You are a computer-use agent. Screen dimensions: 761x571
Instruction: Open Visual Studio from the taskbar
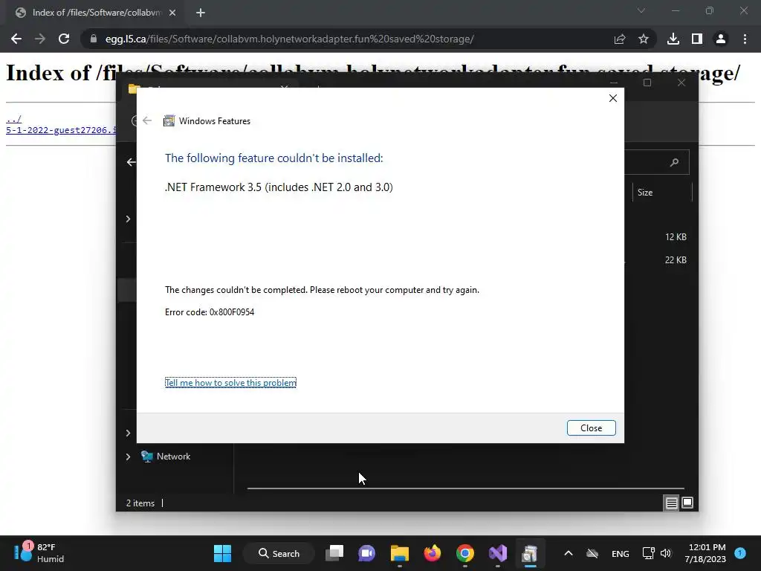[497, 553]
